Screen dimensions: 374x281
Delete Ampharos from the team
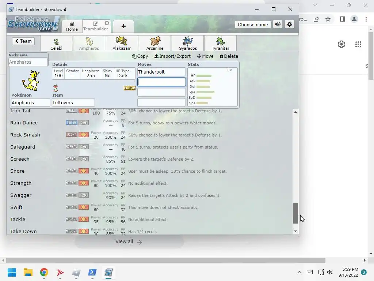(229, 56)
